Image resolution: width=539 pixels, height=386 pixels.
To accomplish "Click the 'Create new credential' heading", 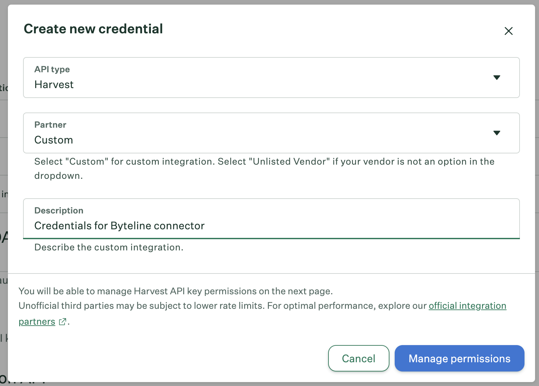I will [93, 29].
